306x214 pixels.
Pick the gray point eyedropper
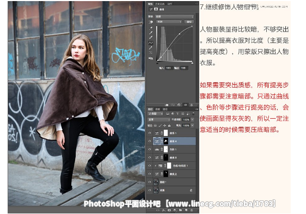151,33
